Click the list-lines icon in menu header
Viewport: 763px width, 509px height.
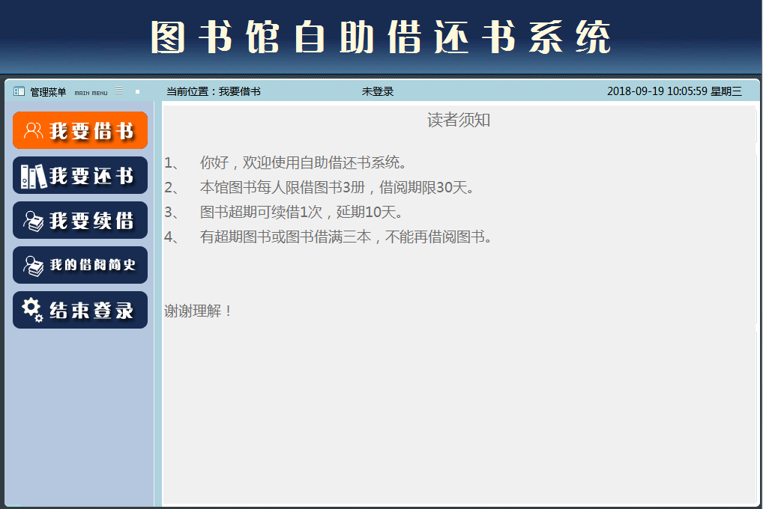(118, 91)
